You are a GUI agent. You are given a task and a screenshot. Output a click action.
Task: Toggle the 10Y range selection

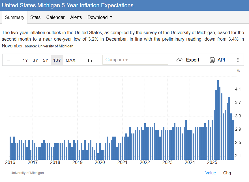point(57,60)
